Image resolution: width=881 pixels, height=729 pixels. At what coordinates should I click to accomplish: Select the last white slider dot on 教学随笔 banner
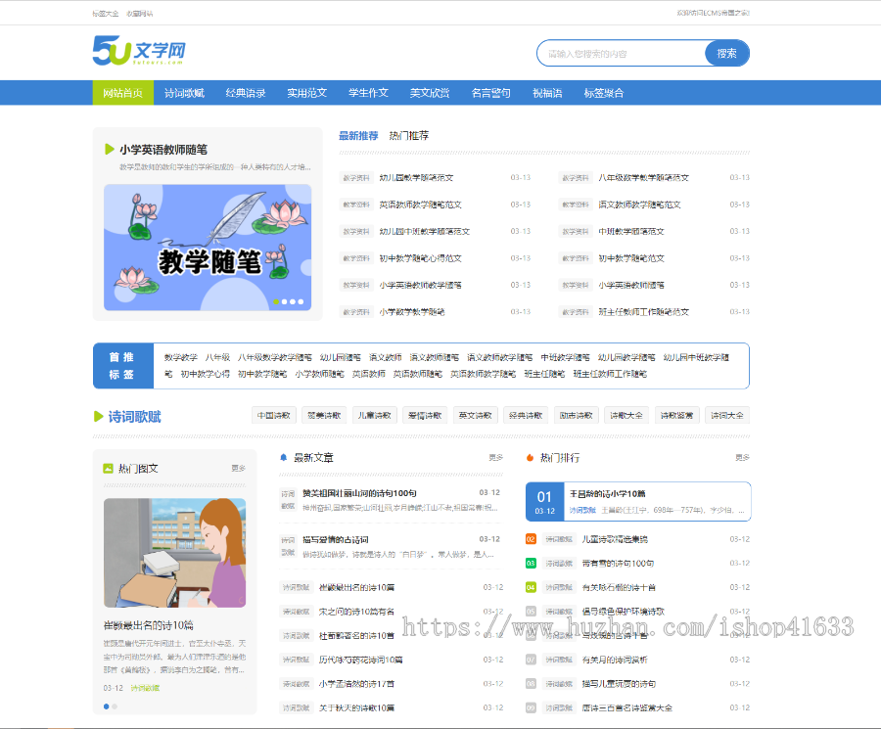point(301,301)
